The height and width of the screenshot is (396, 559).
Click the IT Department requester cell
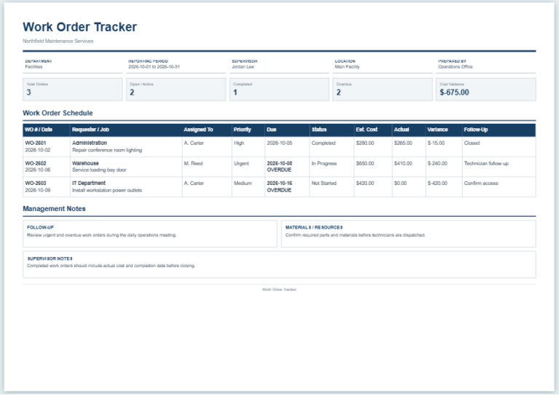coord(89,183)
